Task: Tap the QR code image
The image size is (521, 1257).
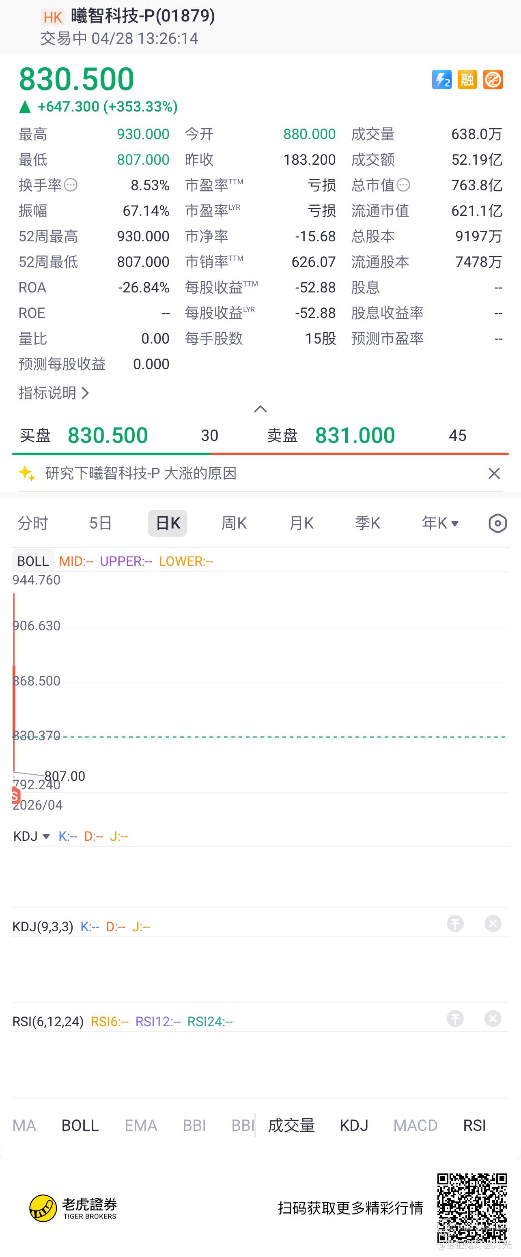Action: click(472, 1208)
